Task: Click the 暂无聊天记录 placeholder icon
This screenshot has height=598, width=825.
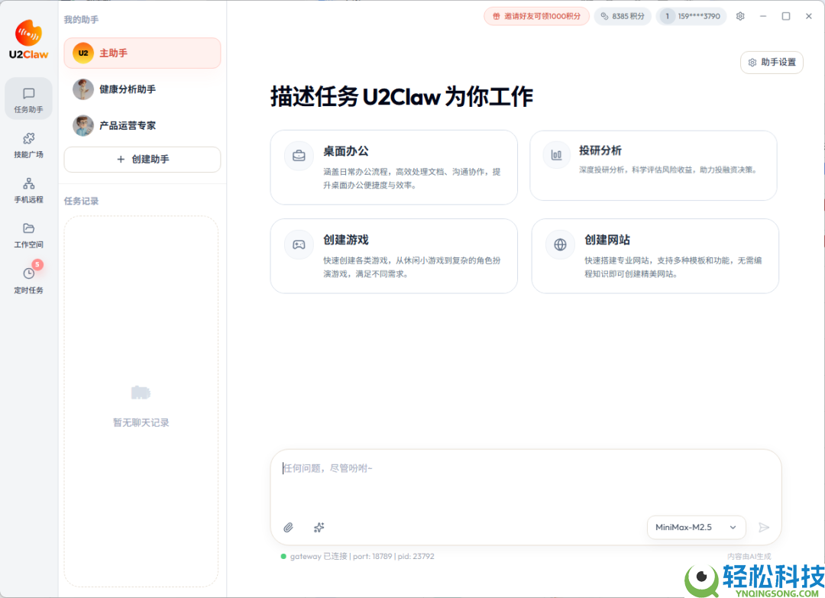Action: pos(141,393)
